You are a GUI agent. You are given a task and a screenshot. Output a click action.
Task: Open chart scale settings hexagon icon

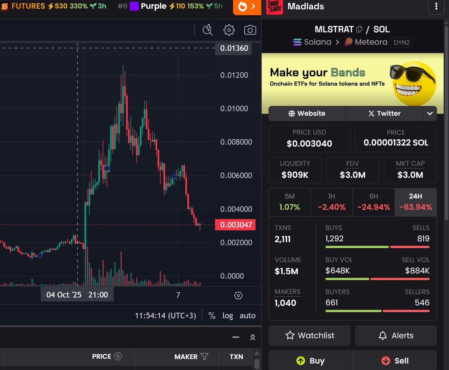pyautogui.click(x=238, y=295)
